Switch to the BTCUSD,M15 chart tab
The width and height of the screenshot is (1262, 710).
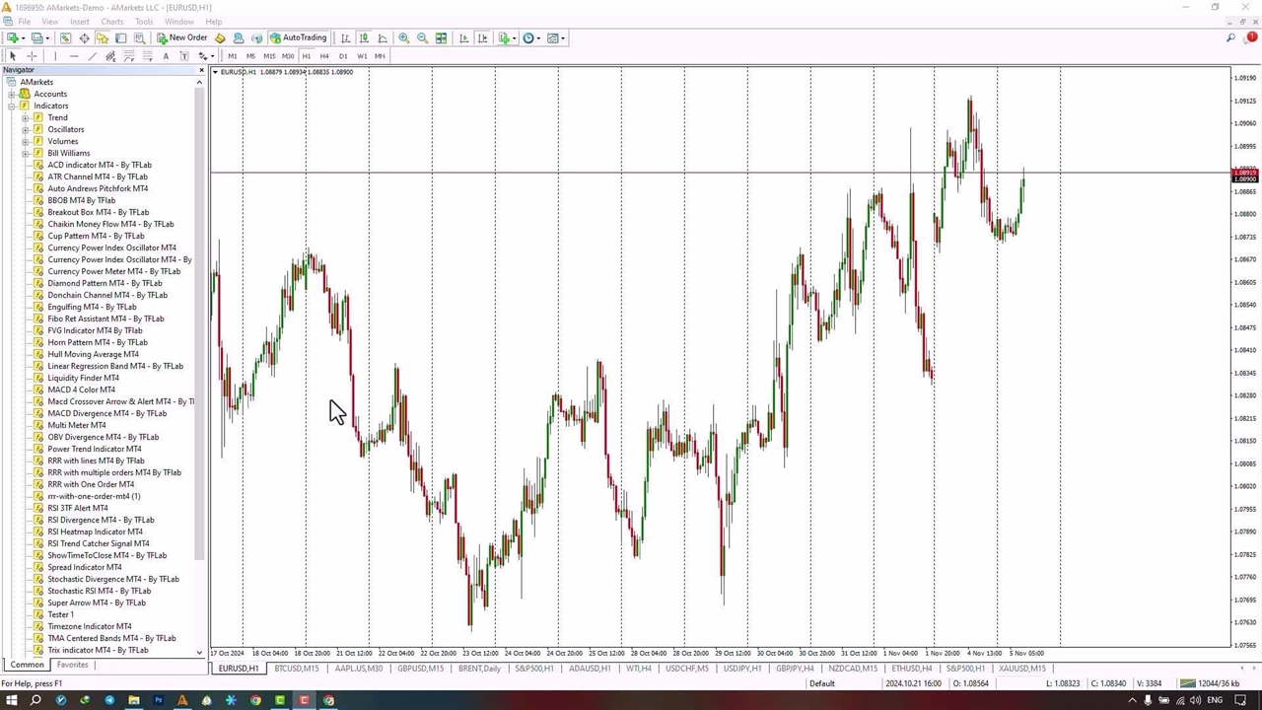297,669
